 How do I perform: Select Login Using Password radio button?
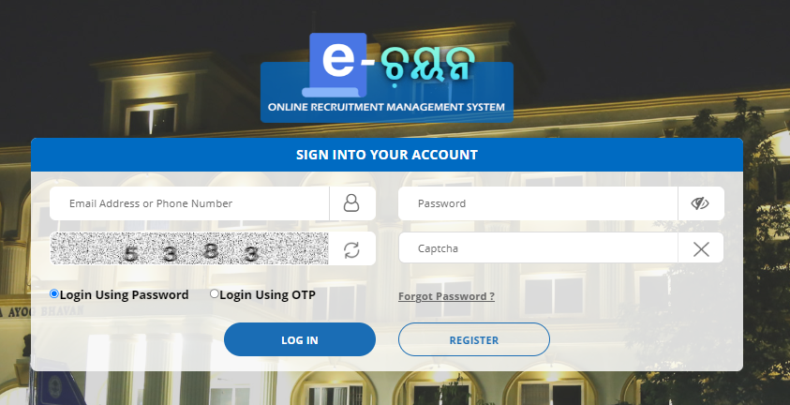pyautogui.click(x=54, y=293)
